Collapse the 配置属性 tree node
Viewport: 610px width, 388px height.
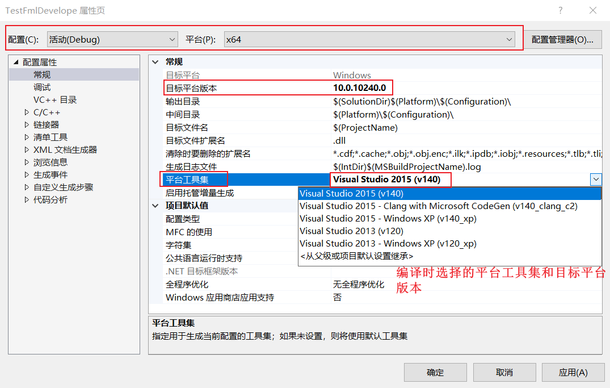pyautogui.click(x=16, y=62)
